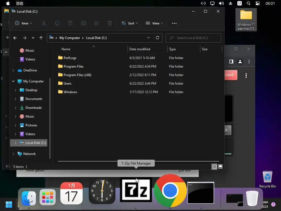This screenshot has width=281, height=211.
Task: Open Launchpad icon in the dock
Action: [47, 197]
